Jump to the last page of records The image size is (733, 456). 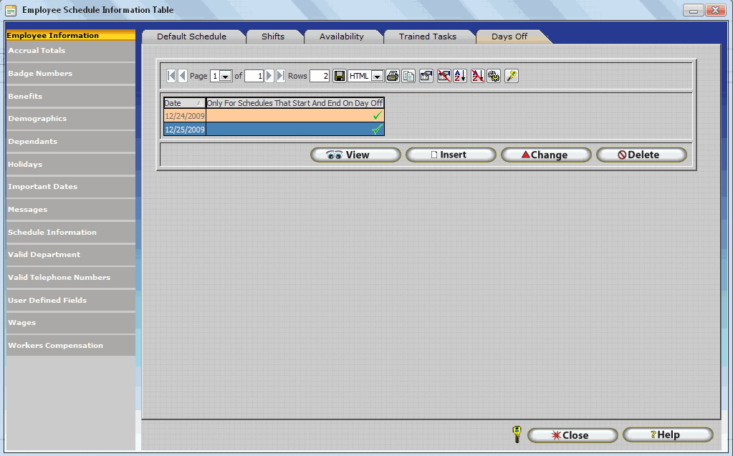(x=280, y=76)
